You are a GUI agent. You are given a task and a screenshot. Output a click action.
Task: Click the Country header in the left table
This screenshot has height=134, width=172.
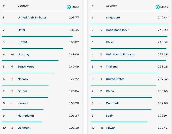(x=23, y=6)
